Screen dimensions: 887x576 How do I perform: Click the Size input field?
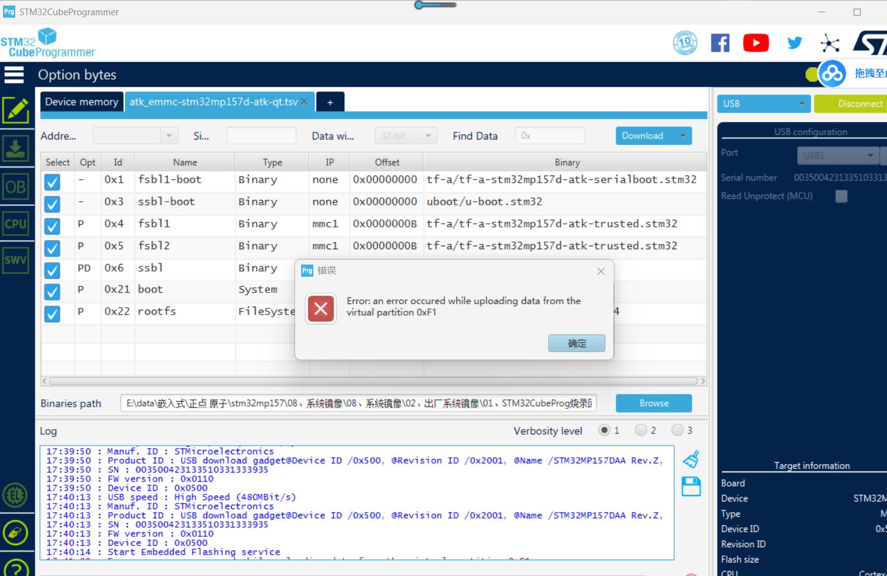[x=261, y=135]
